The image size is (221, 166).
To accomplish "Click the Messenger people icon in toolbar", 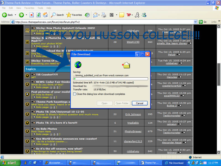I will pyautogui.click(x=144, y=15).
